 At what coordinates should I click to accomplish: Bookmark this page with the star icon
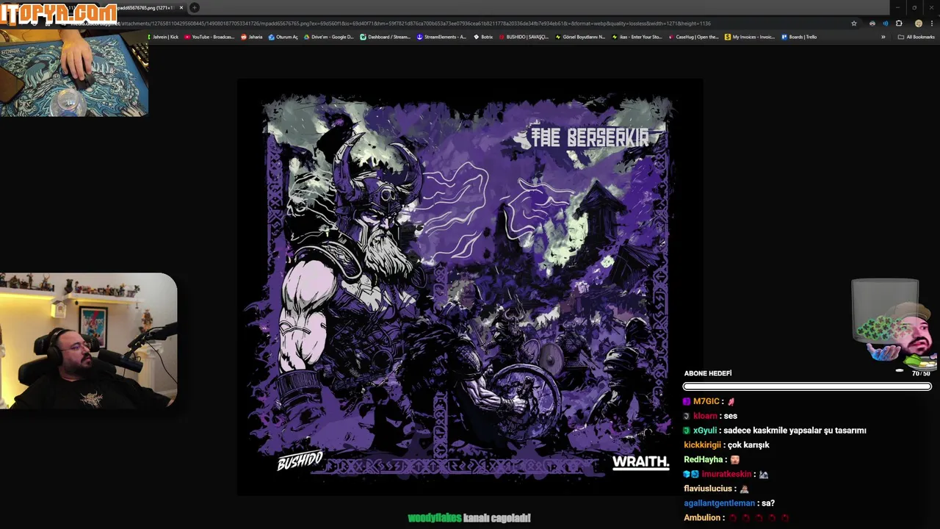click(853, 24)
